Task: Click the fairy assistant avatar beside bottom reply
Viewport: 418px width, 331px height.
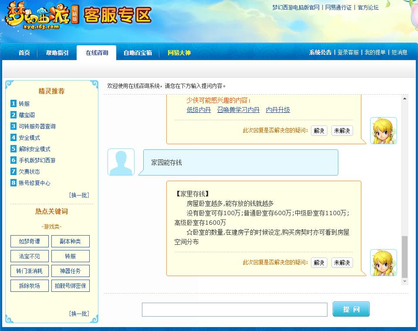Action: [x=383, y=263]
